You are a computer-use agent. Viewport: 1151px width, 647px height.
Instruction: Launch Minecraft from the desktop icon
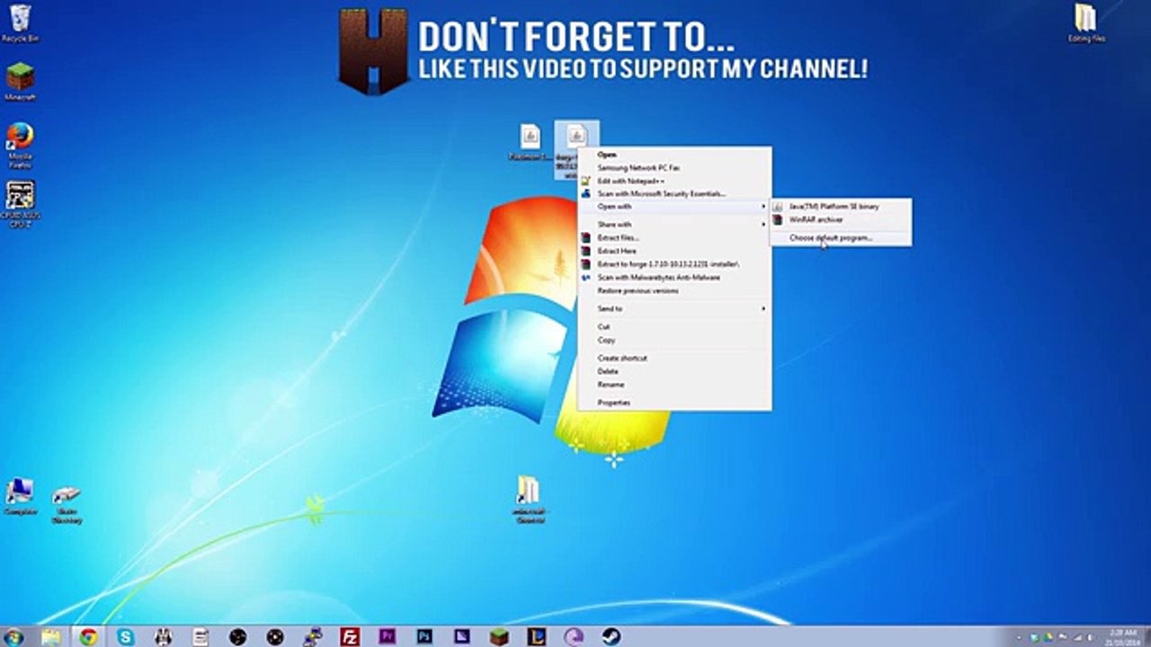[20, 82]
